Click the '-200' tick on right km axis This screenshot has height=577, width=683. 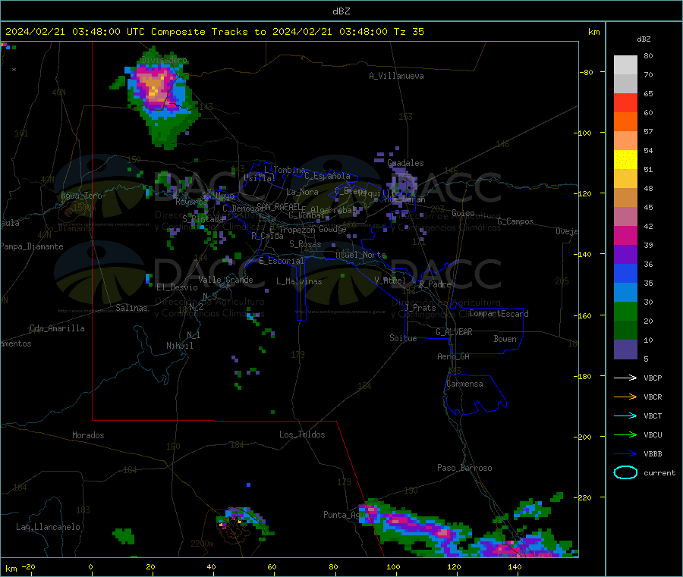click(584, 437)
